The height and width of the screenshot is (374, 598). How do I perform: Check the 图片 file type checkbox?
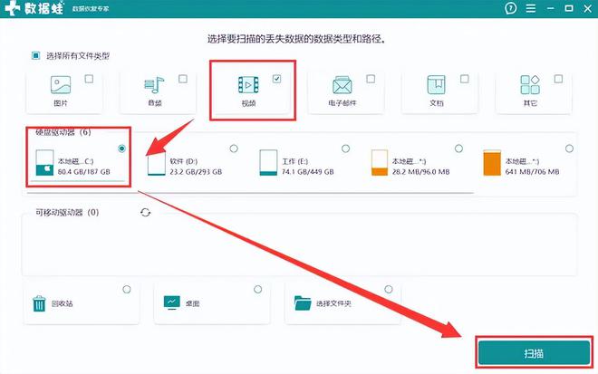pyautogui.click(x=89, y=79)
